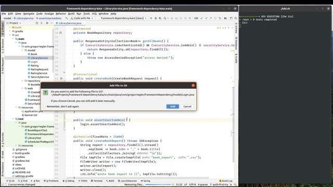Click the gutter icon beside the repository field
Image resolution: width=333 pixels, height=187 pixels.
coord(61,33)
